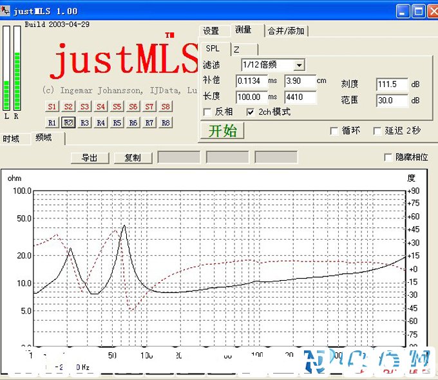Image resolution: width=438 pixels, height=380 pixels.
Task: Click the 刻度 dB field showing 111.5
Action: coord(392,84)
